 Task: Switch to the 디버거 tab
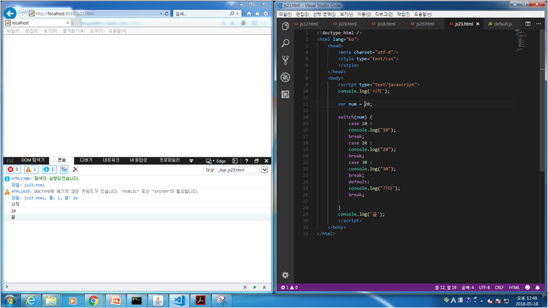pyautogui.click(x=86, y=160)
